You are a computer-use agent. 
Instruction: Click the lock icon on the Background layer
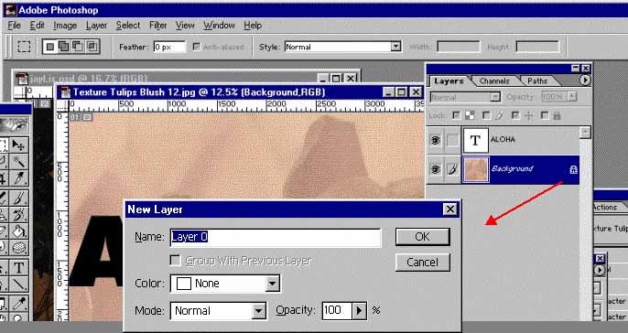(x=573, y=170)
